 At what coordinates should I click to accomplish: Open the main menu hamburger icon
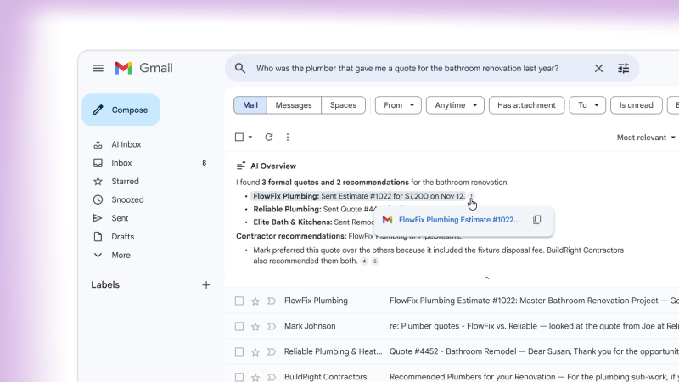click(98, 68)
